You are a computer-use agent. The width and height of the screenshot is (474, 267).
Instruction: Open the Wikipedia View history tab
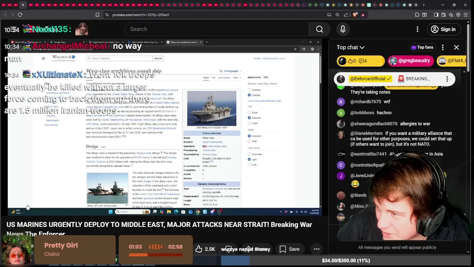[224, 78]
